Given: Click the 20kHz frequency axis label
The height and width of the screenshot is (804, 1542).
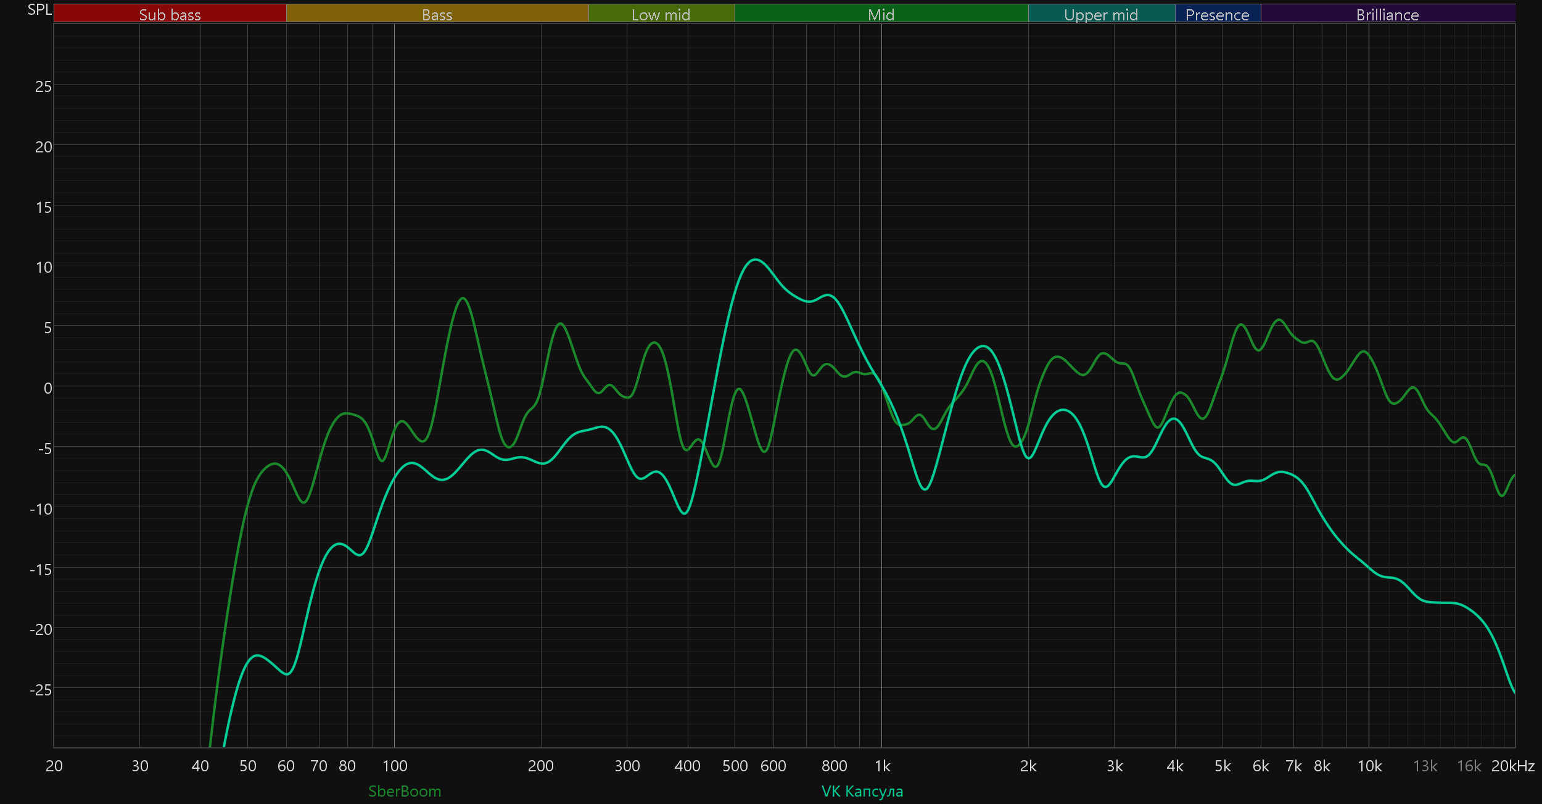Looking at the screenshot, I should coord(1512,766).
